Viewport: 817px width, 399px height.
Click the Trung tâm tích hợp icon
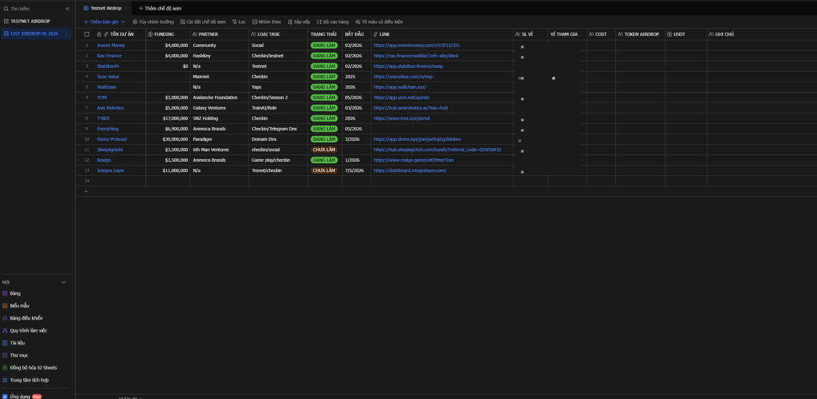(5, 380)
